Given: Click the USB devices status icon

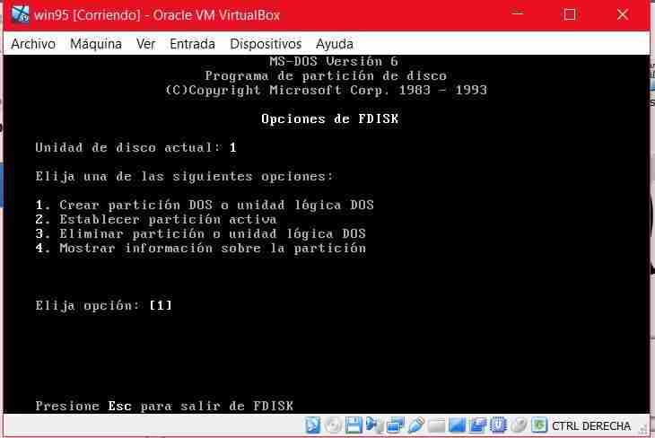Looking at the screenshot, I should click(416, 425).
